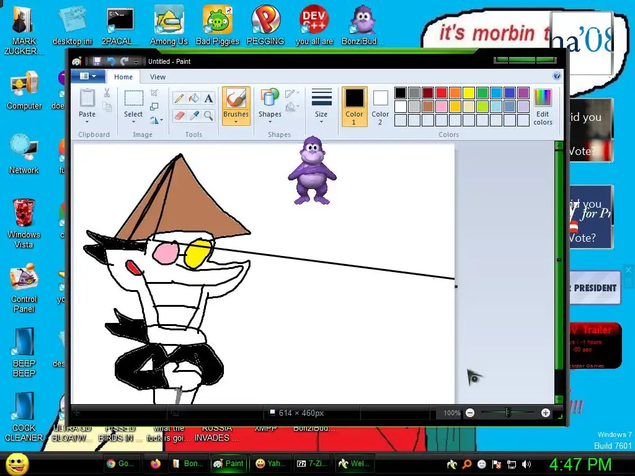Select the Eraser tool
This screenshot has width=635, height=476.
[179, 116]
